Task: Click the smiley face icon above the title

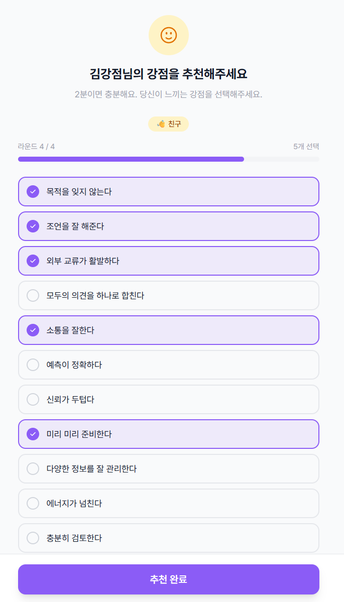Action: point(169,35)
